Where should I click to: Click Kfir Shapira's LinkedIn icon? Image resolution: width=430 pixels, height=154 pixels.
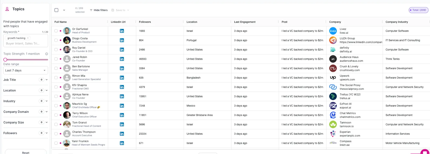122,87
